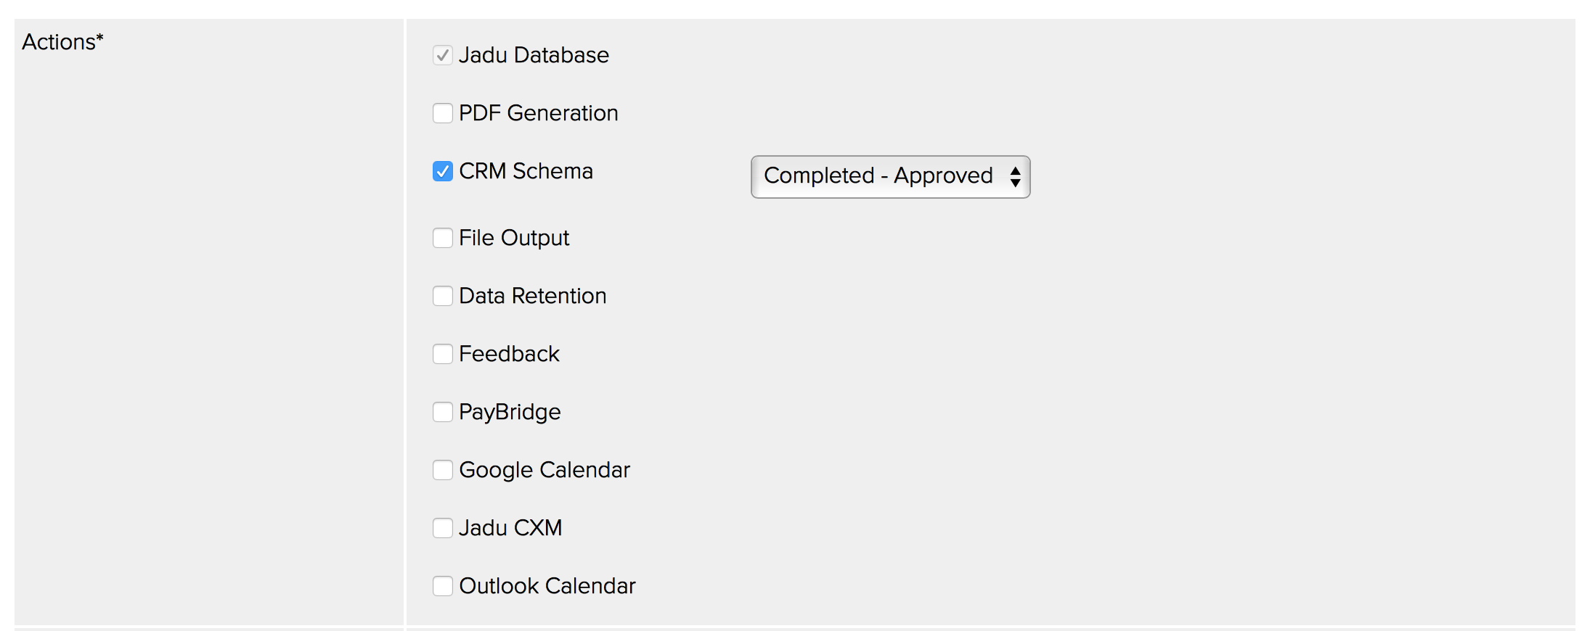The height and width of the screenshot is (631, 1590).
Task: Click the 'Google Calendar' label text
Action: pyautogui.click(x=545, y=470)
